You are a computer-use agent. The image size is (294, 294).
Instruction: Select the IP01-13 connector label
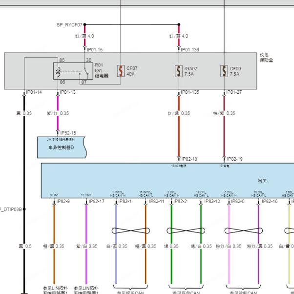click(x=68, y=92)
